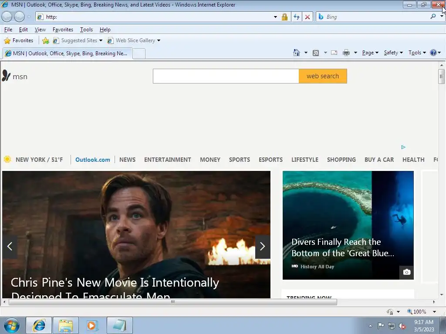Go to the ENTERTAINMENT section
Viewport: 446px width, 334px height.
(168, 160)
